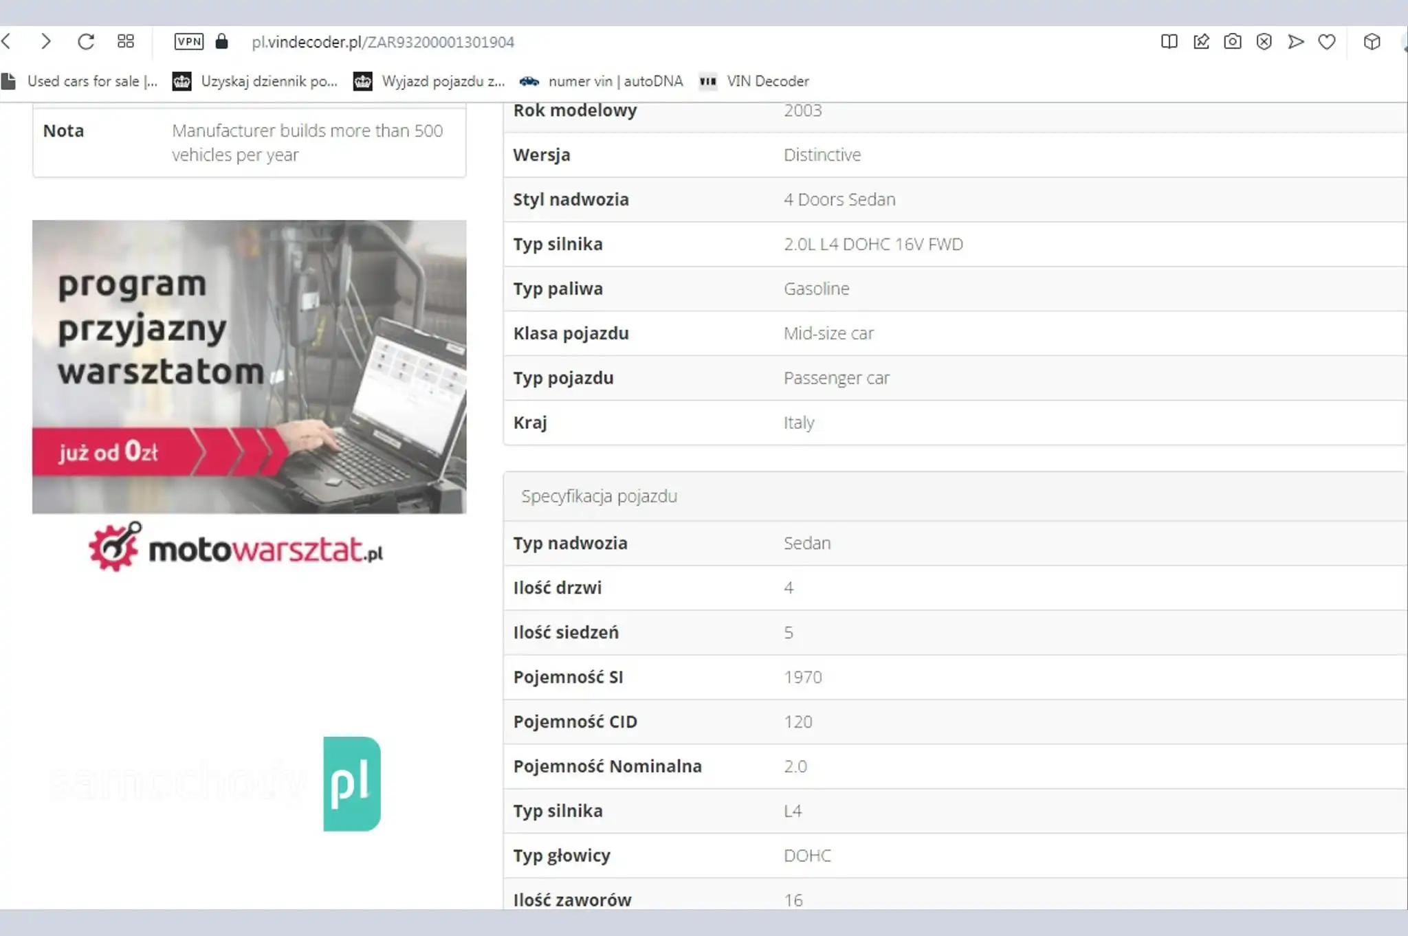The image size is (1408, 936).
Task: Open reader mode book icon
Action: [x=1169, y=42]
